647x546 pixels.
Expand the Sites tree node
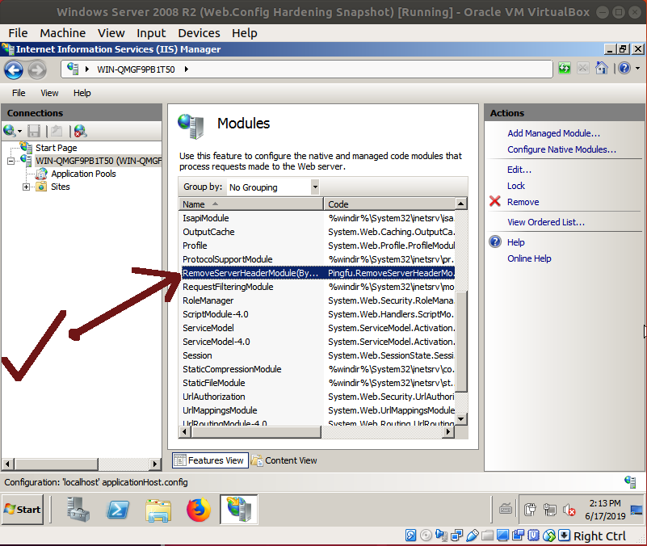pyautogui.click(x=27, y=187)
